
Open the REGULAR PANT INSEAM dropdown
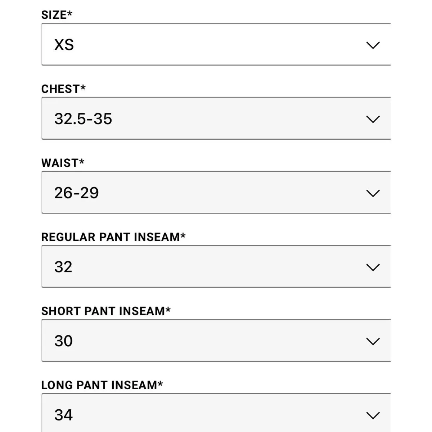(x=216, y=266)
